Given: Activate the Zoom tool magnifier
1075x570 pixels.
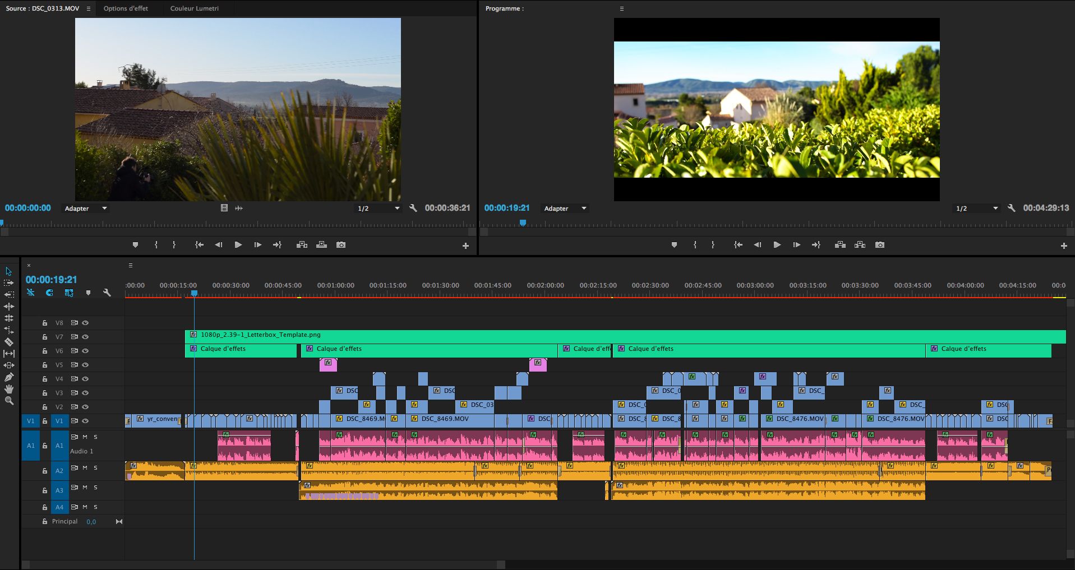Looking at the screenshot, I should tap(9, 401).
